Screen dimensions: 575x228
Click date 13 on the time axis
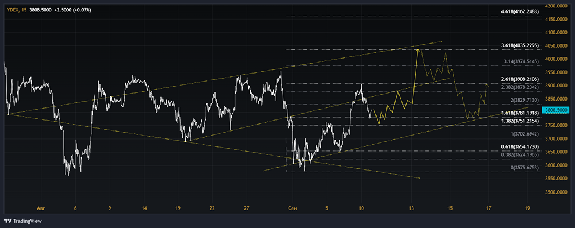pyautogui.click(x=412, y=208)
